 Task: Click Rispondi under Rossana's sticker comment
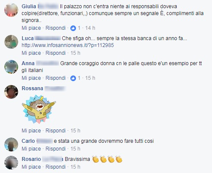pyautogui.click(x=56, y=131)
